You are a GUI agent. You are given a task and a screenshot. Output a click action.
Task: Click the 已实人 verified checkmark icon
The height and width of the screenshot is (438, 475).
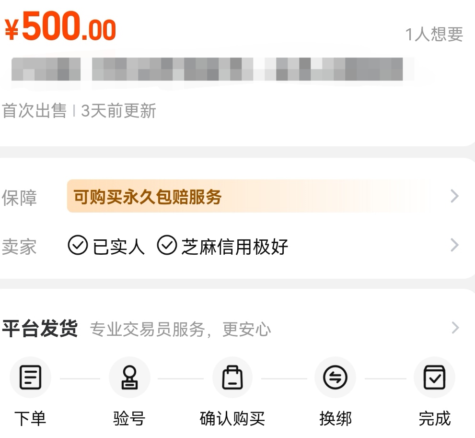[x=78, y=246]
